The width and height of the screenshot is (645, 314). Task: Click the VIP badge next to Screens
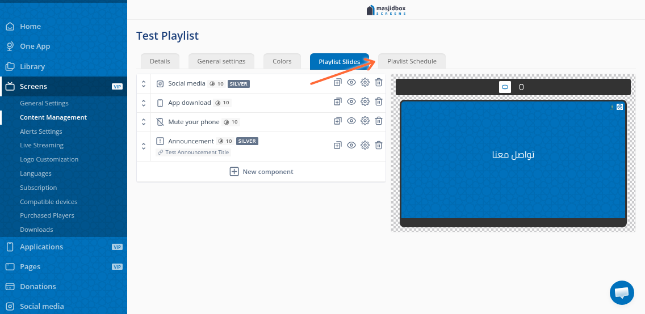(117, 87)
